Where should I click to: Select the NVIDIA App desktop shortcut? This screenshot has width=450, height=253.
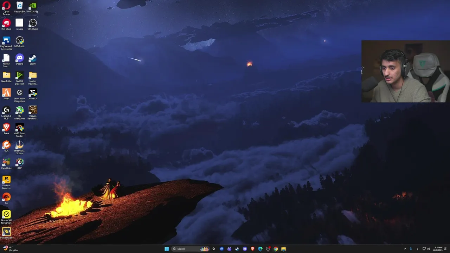(x=33, y=7)
